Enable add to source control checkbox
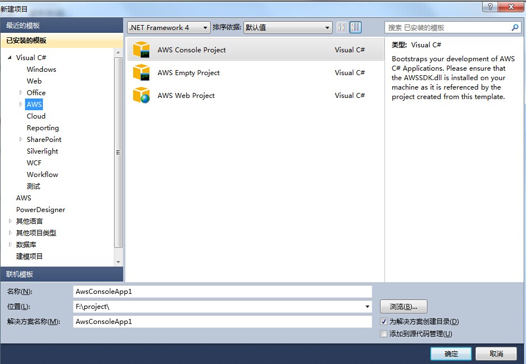526x364 pixels. (x=384, y=333)
